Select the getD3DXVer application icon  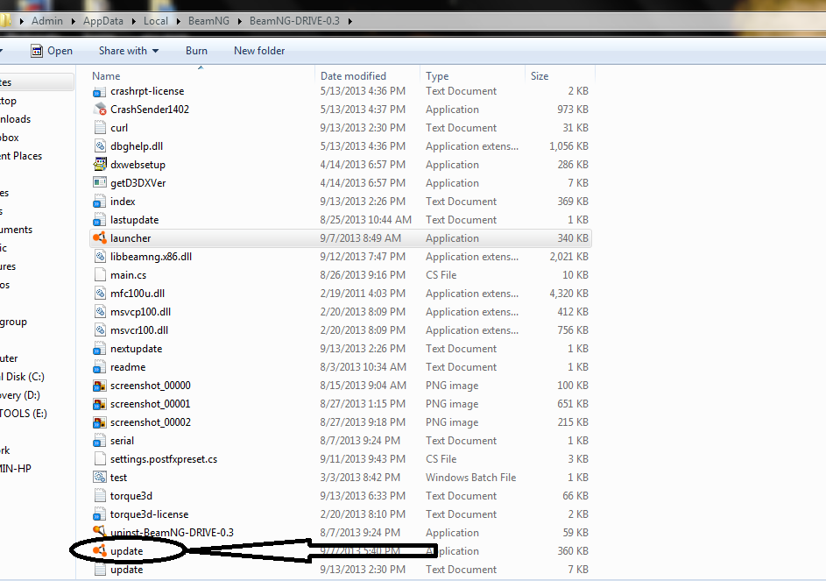(100, 183)
